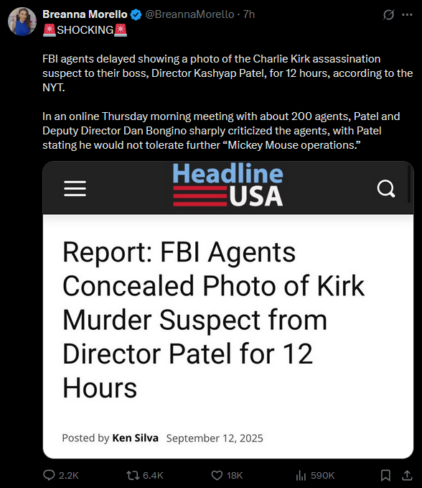
Task: Repost using the retweet icon
Action: pos(133,475)
